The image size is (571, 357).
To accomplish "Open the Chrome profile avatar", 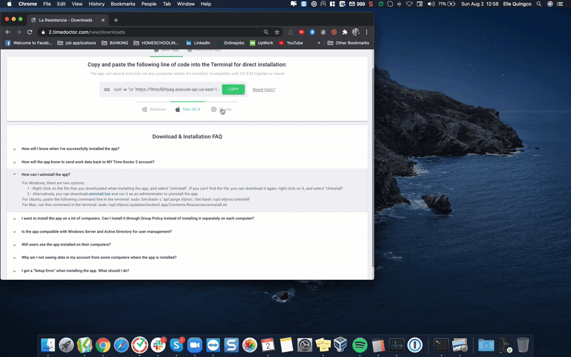I will pos(356,32).
